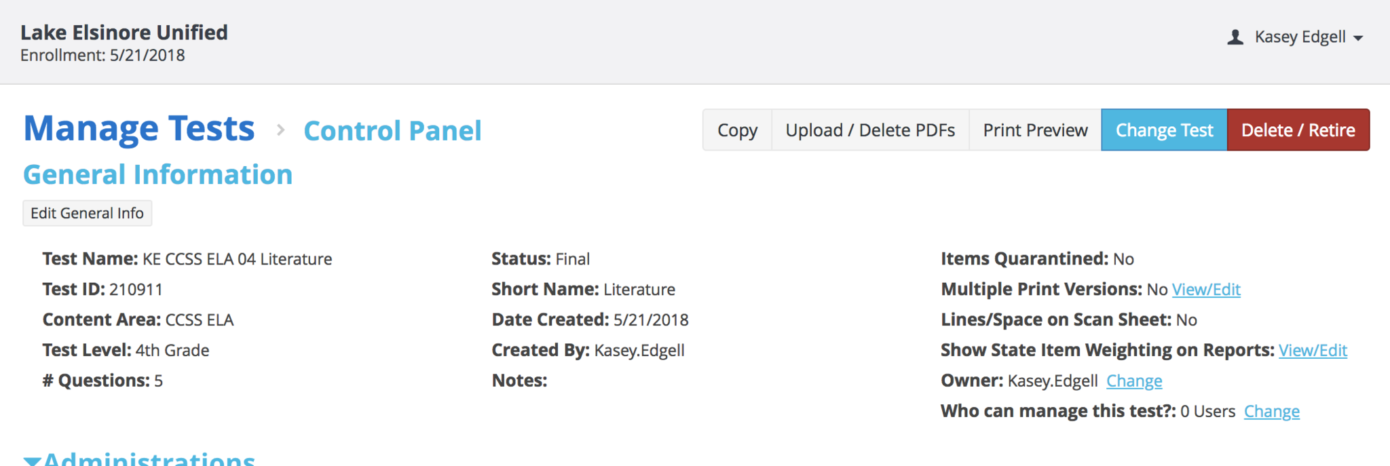Click the breadcrumb chevron separator

click(280, 130)
